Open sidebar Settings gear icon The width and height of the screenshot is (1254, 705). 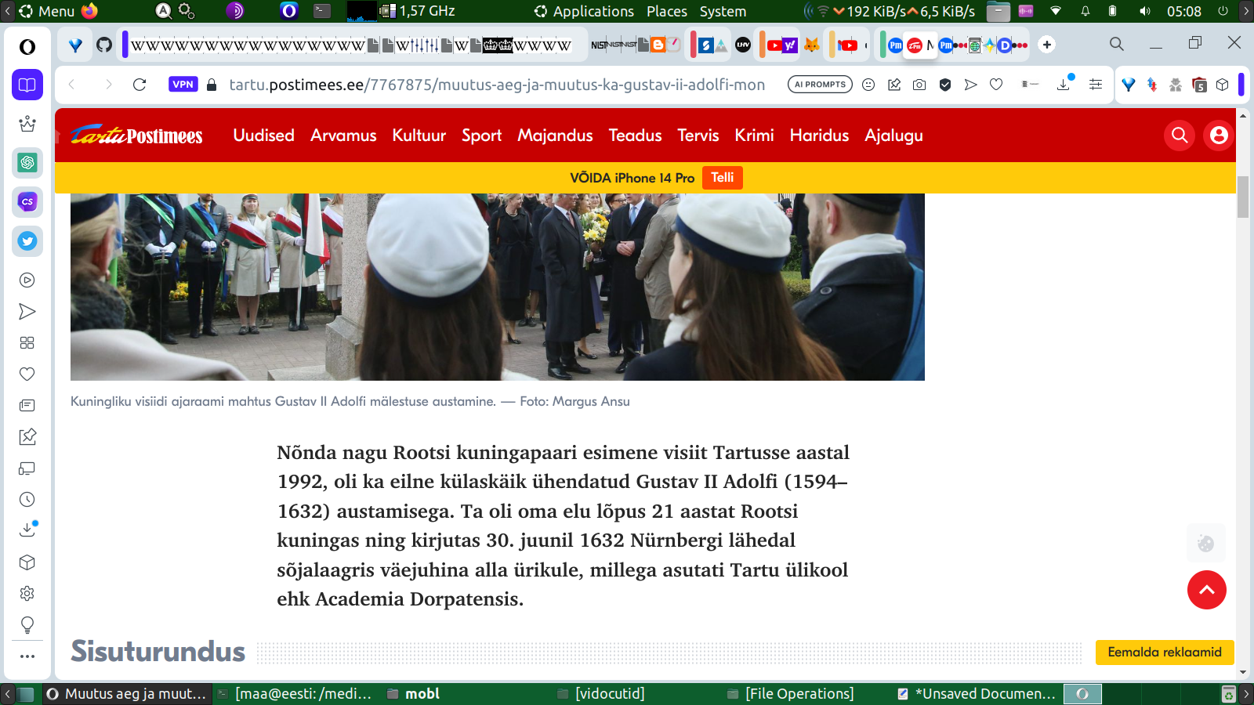[x=27, y=594]
